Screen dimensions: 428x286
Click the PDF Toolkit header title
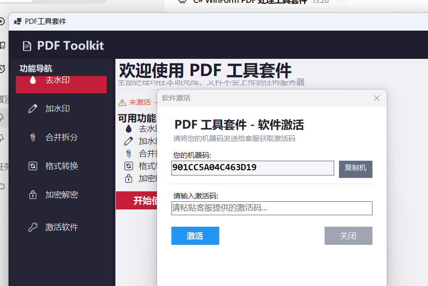point(70,45)
